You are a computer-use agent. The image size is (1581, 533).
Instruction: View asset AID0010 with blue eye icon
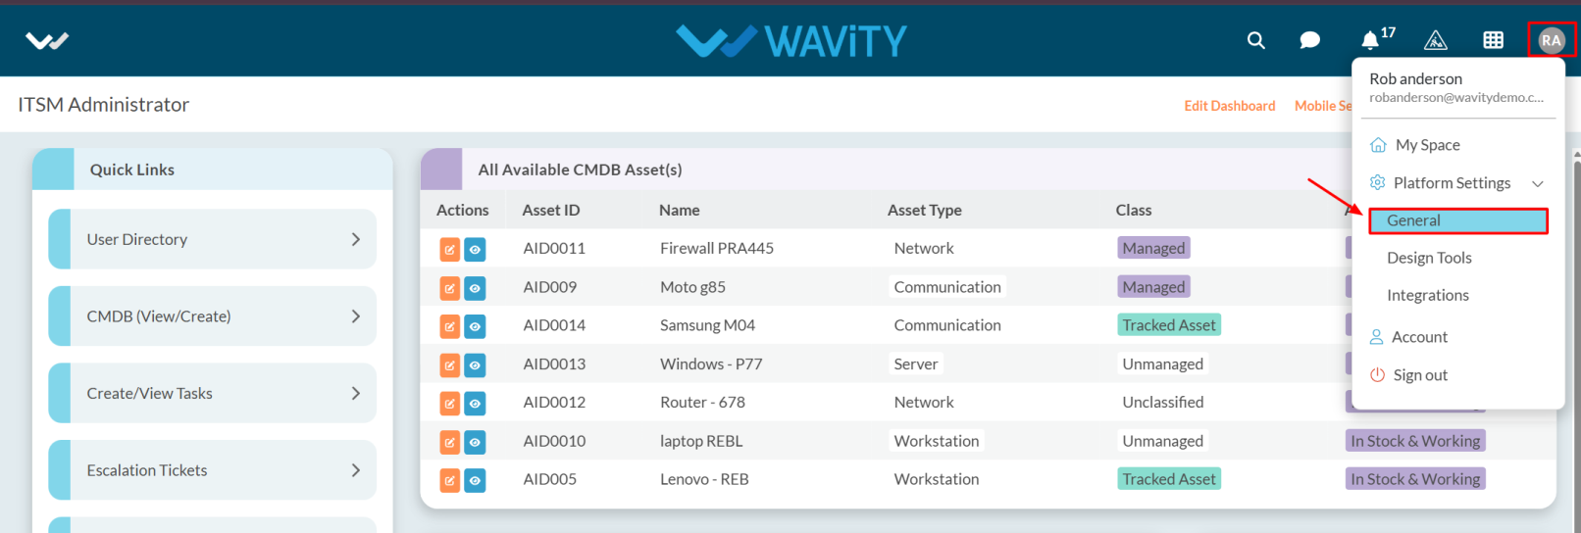pos(475,442)
